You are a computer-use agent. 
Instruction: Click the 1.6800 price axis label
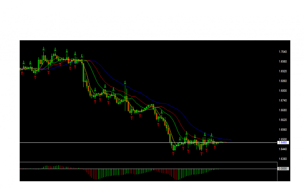283,91
